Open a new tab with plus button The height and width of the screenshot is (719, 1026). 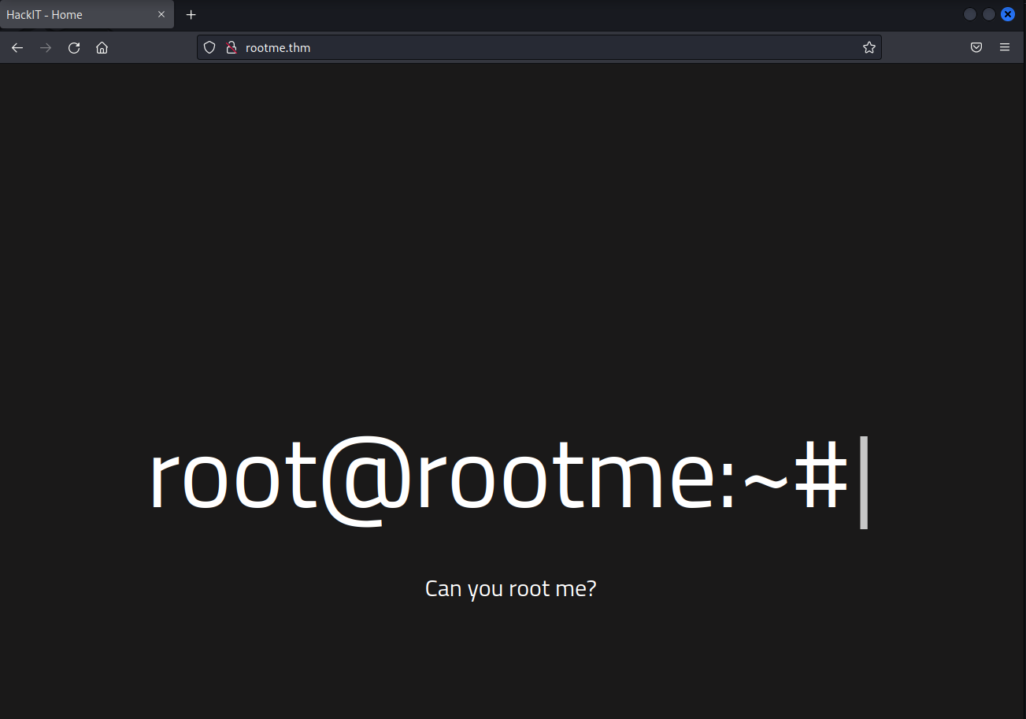pyautogui.click(x=191, y=15)
